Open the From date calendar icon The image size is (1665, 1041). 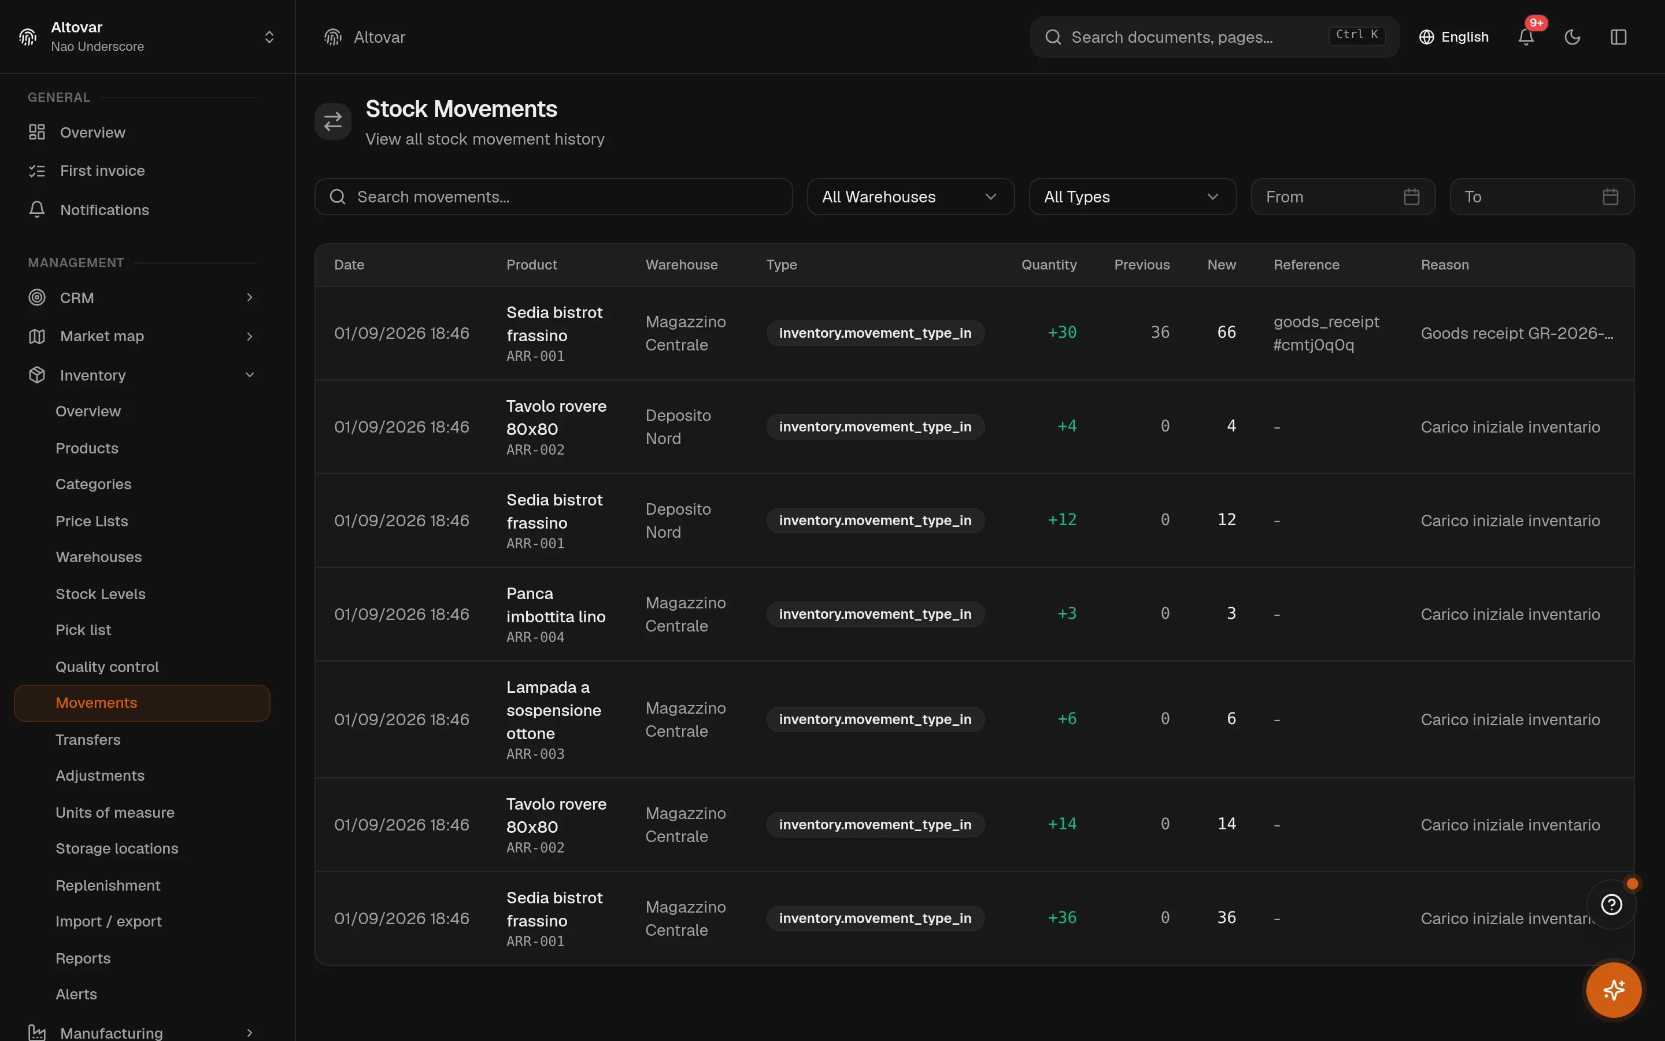(x=1411, y=197)
